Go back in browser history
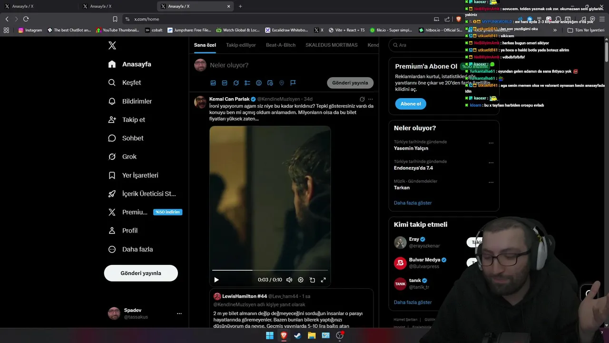The width and height of the screenshot is (609, 343). (x=7, y=19)
